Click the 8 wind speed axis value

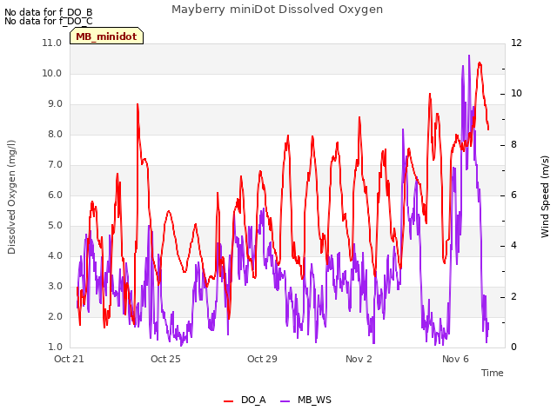point(514,145)
